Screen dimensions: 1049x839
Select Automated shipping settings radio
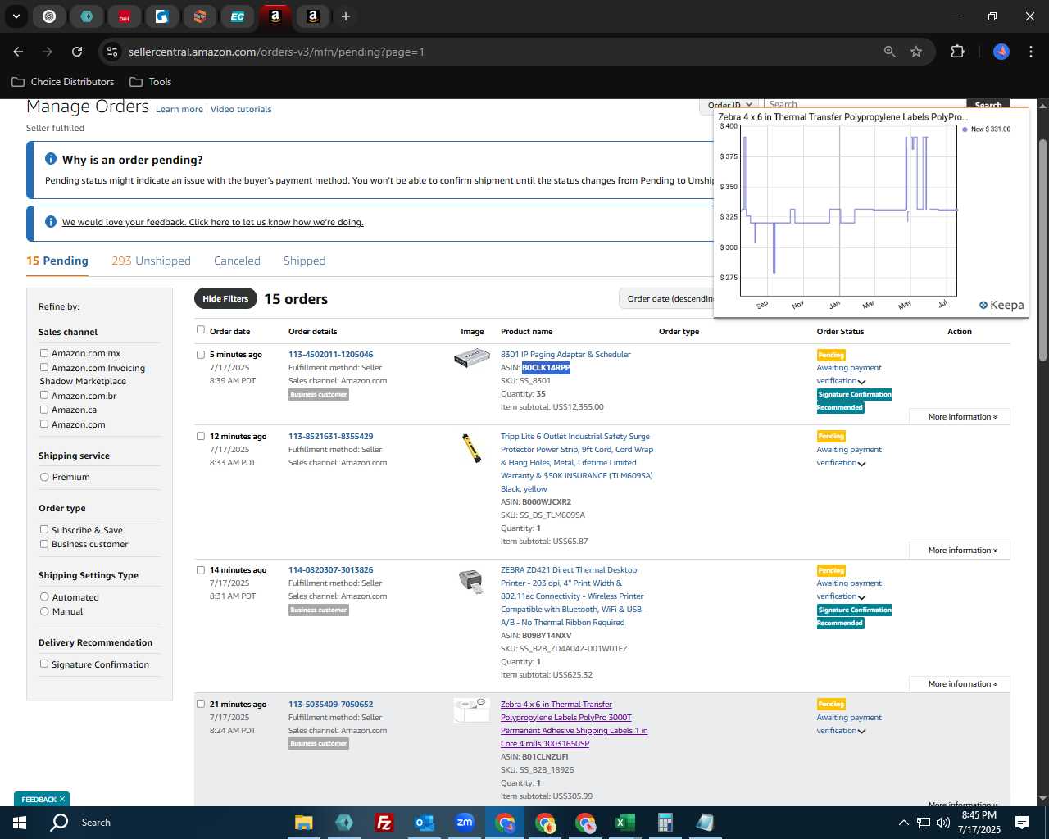point(44,597)
